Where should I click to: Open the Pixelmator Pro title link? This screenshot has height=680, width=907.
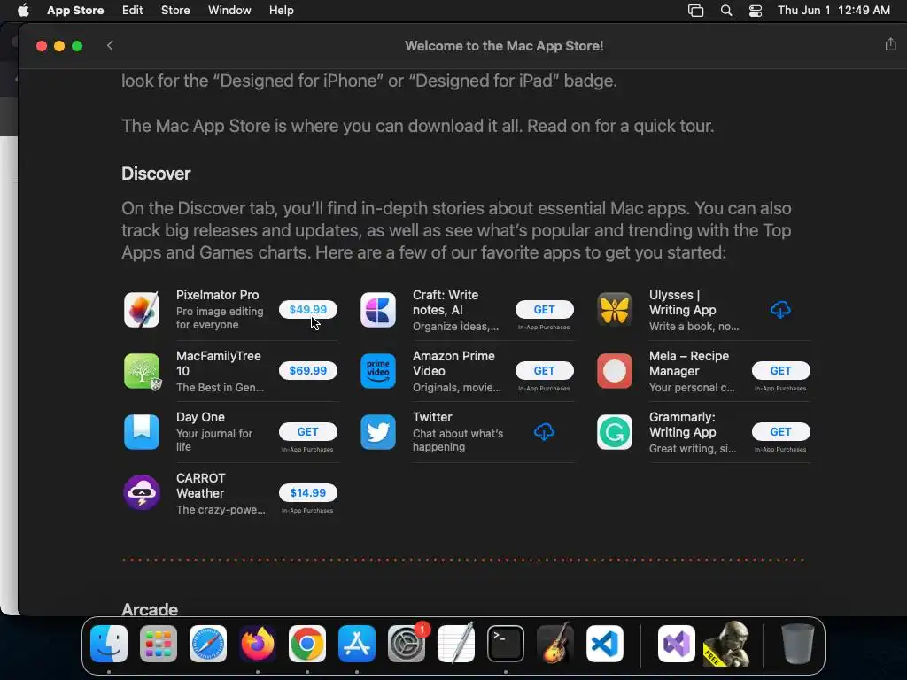[218, 295]
